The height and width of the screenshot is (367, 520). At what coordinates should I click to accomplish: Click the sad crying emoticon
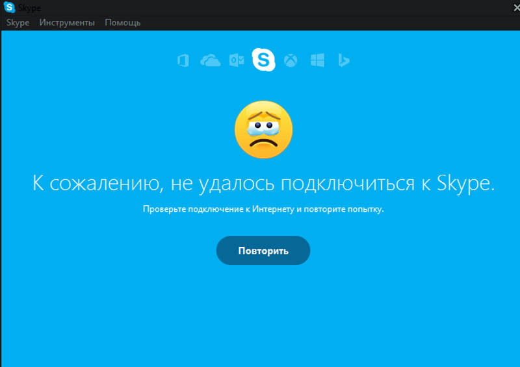[264, 129]
